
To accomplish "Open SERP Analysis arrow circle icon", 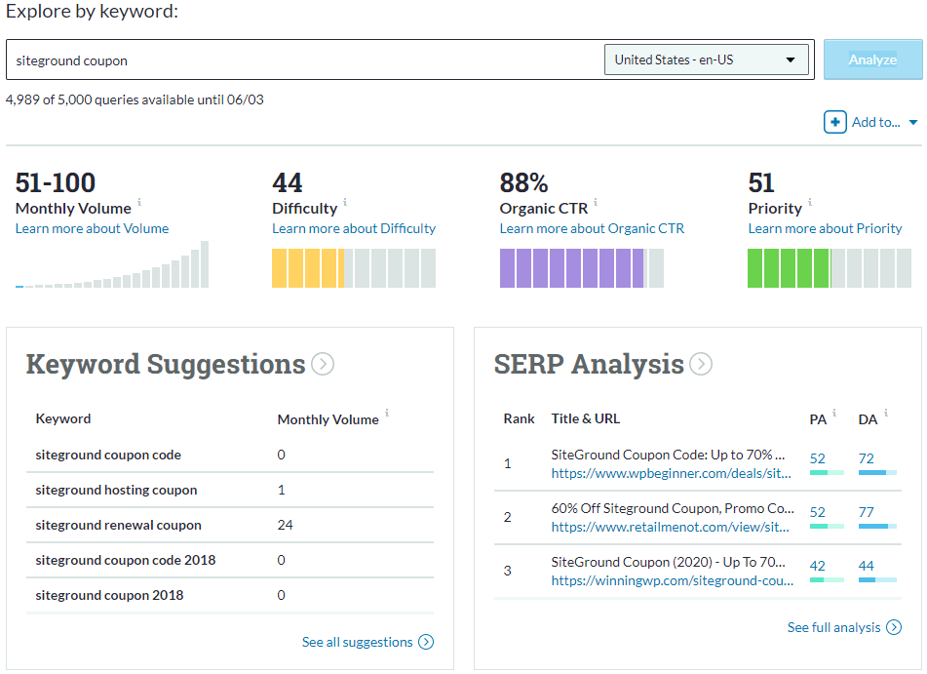I will click(701, 364).
